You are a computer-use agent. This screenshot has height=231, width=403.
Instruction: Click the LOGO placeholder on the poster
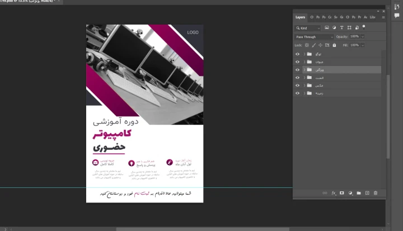(x=193, y=32)
